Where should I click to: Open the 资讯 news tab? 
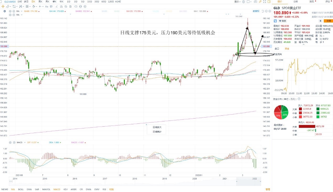click(311, 2)
